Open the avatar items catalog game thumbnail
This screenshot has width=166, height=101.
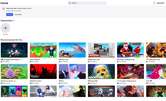(x=14, y=91)
